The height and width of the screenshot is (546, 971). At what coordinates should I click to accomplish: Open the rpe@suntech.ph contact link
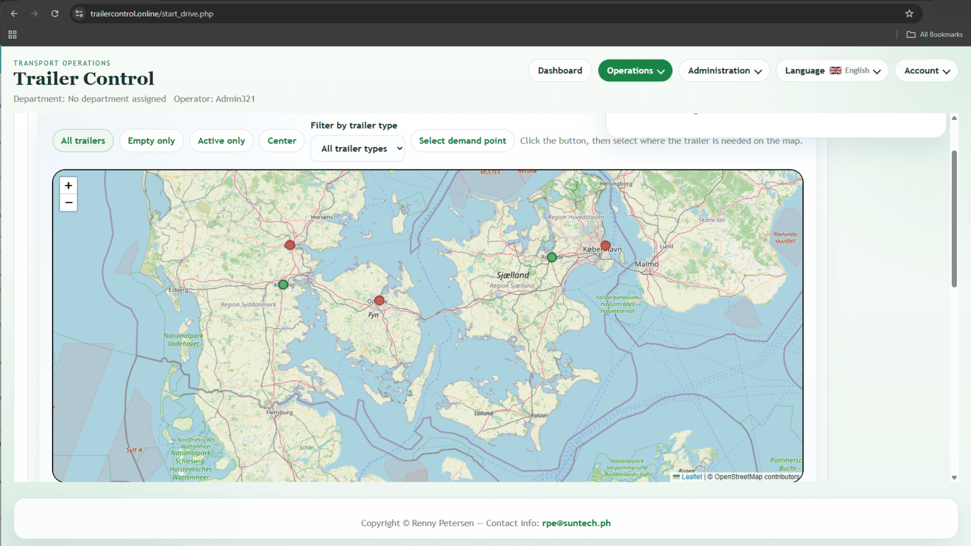[576, 523]
